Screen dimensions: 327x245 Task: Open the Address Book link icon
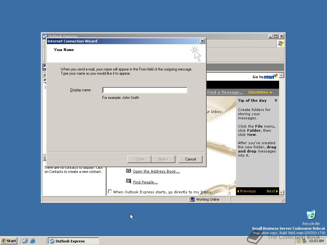128,171
